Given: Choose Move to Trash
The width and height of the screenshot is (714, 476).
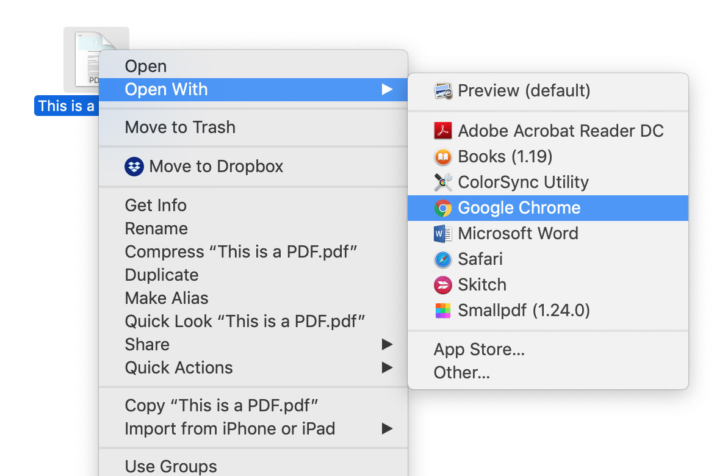Looking at the screenshot, I should (253, 127).
